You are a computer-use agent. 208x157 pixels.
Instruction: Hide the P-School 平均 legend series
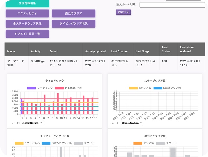[69, 88]
